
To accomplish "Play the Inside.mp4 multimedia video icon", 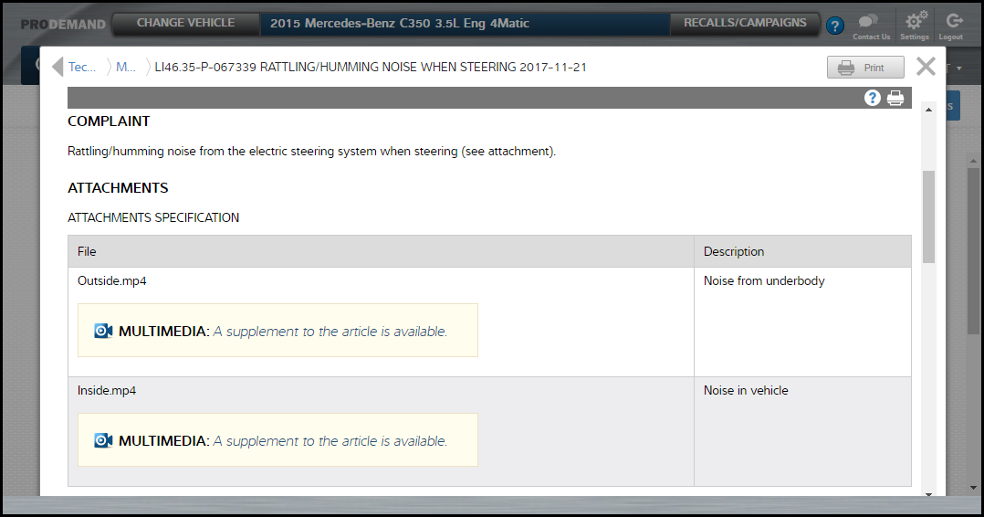I will 103,440.
